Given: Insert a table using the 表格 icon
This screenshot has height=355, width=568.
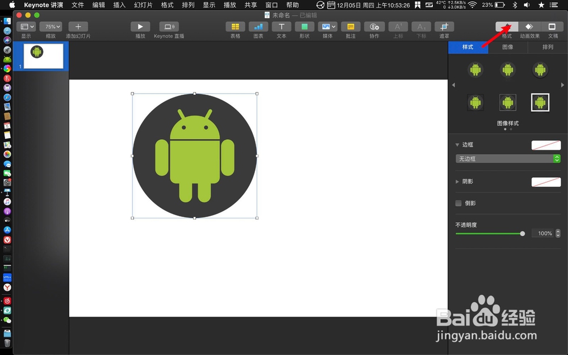Looking at the screenshot, I should pos(235,27).
